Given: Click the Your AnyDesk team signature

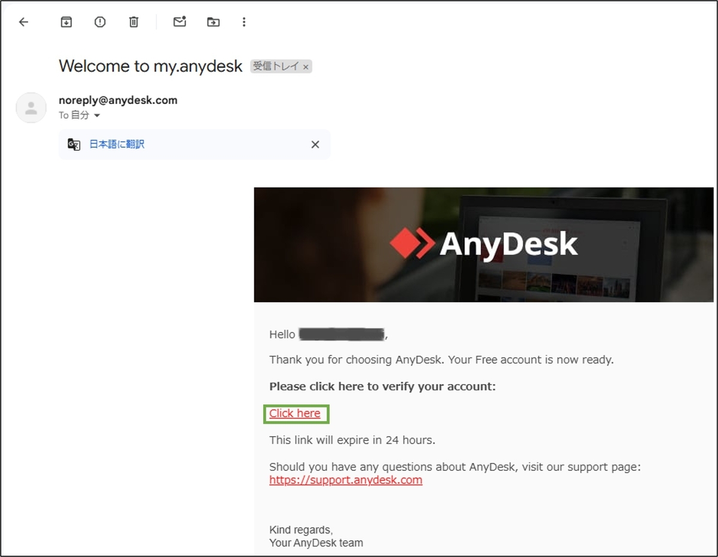Looking at the screenshot, I should click(x=316, y=543).
